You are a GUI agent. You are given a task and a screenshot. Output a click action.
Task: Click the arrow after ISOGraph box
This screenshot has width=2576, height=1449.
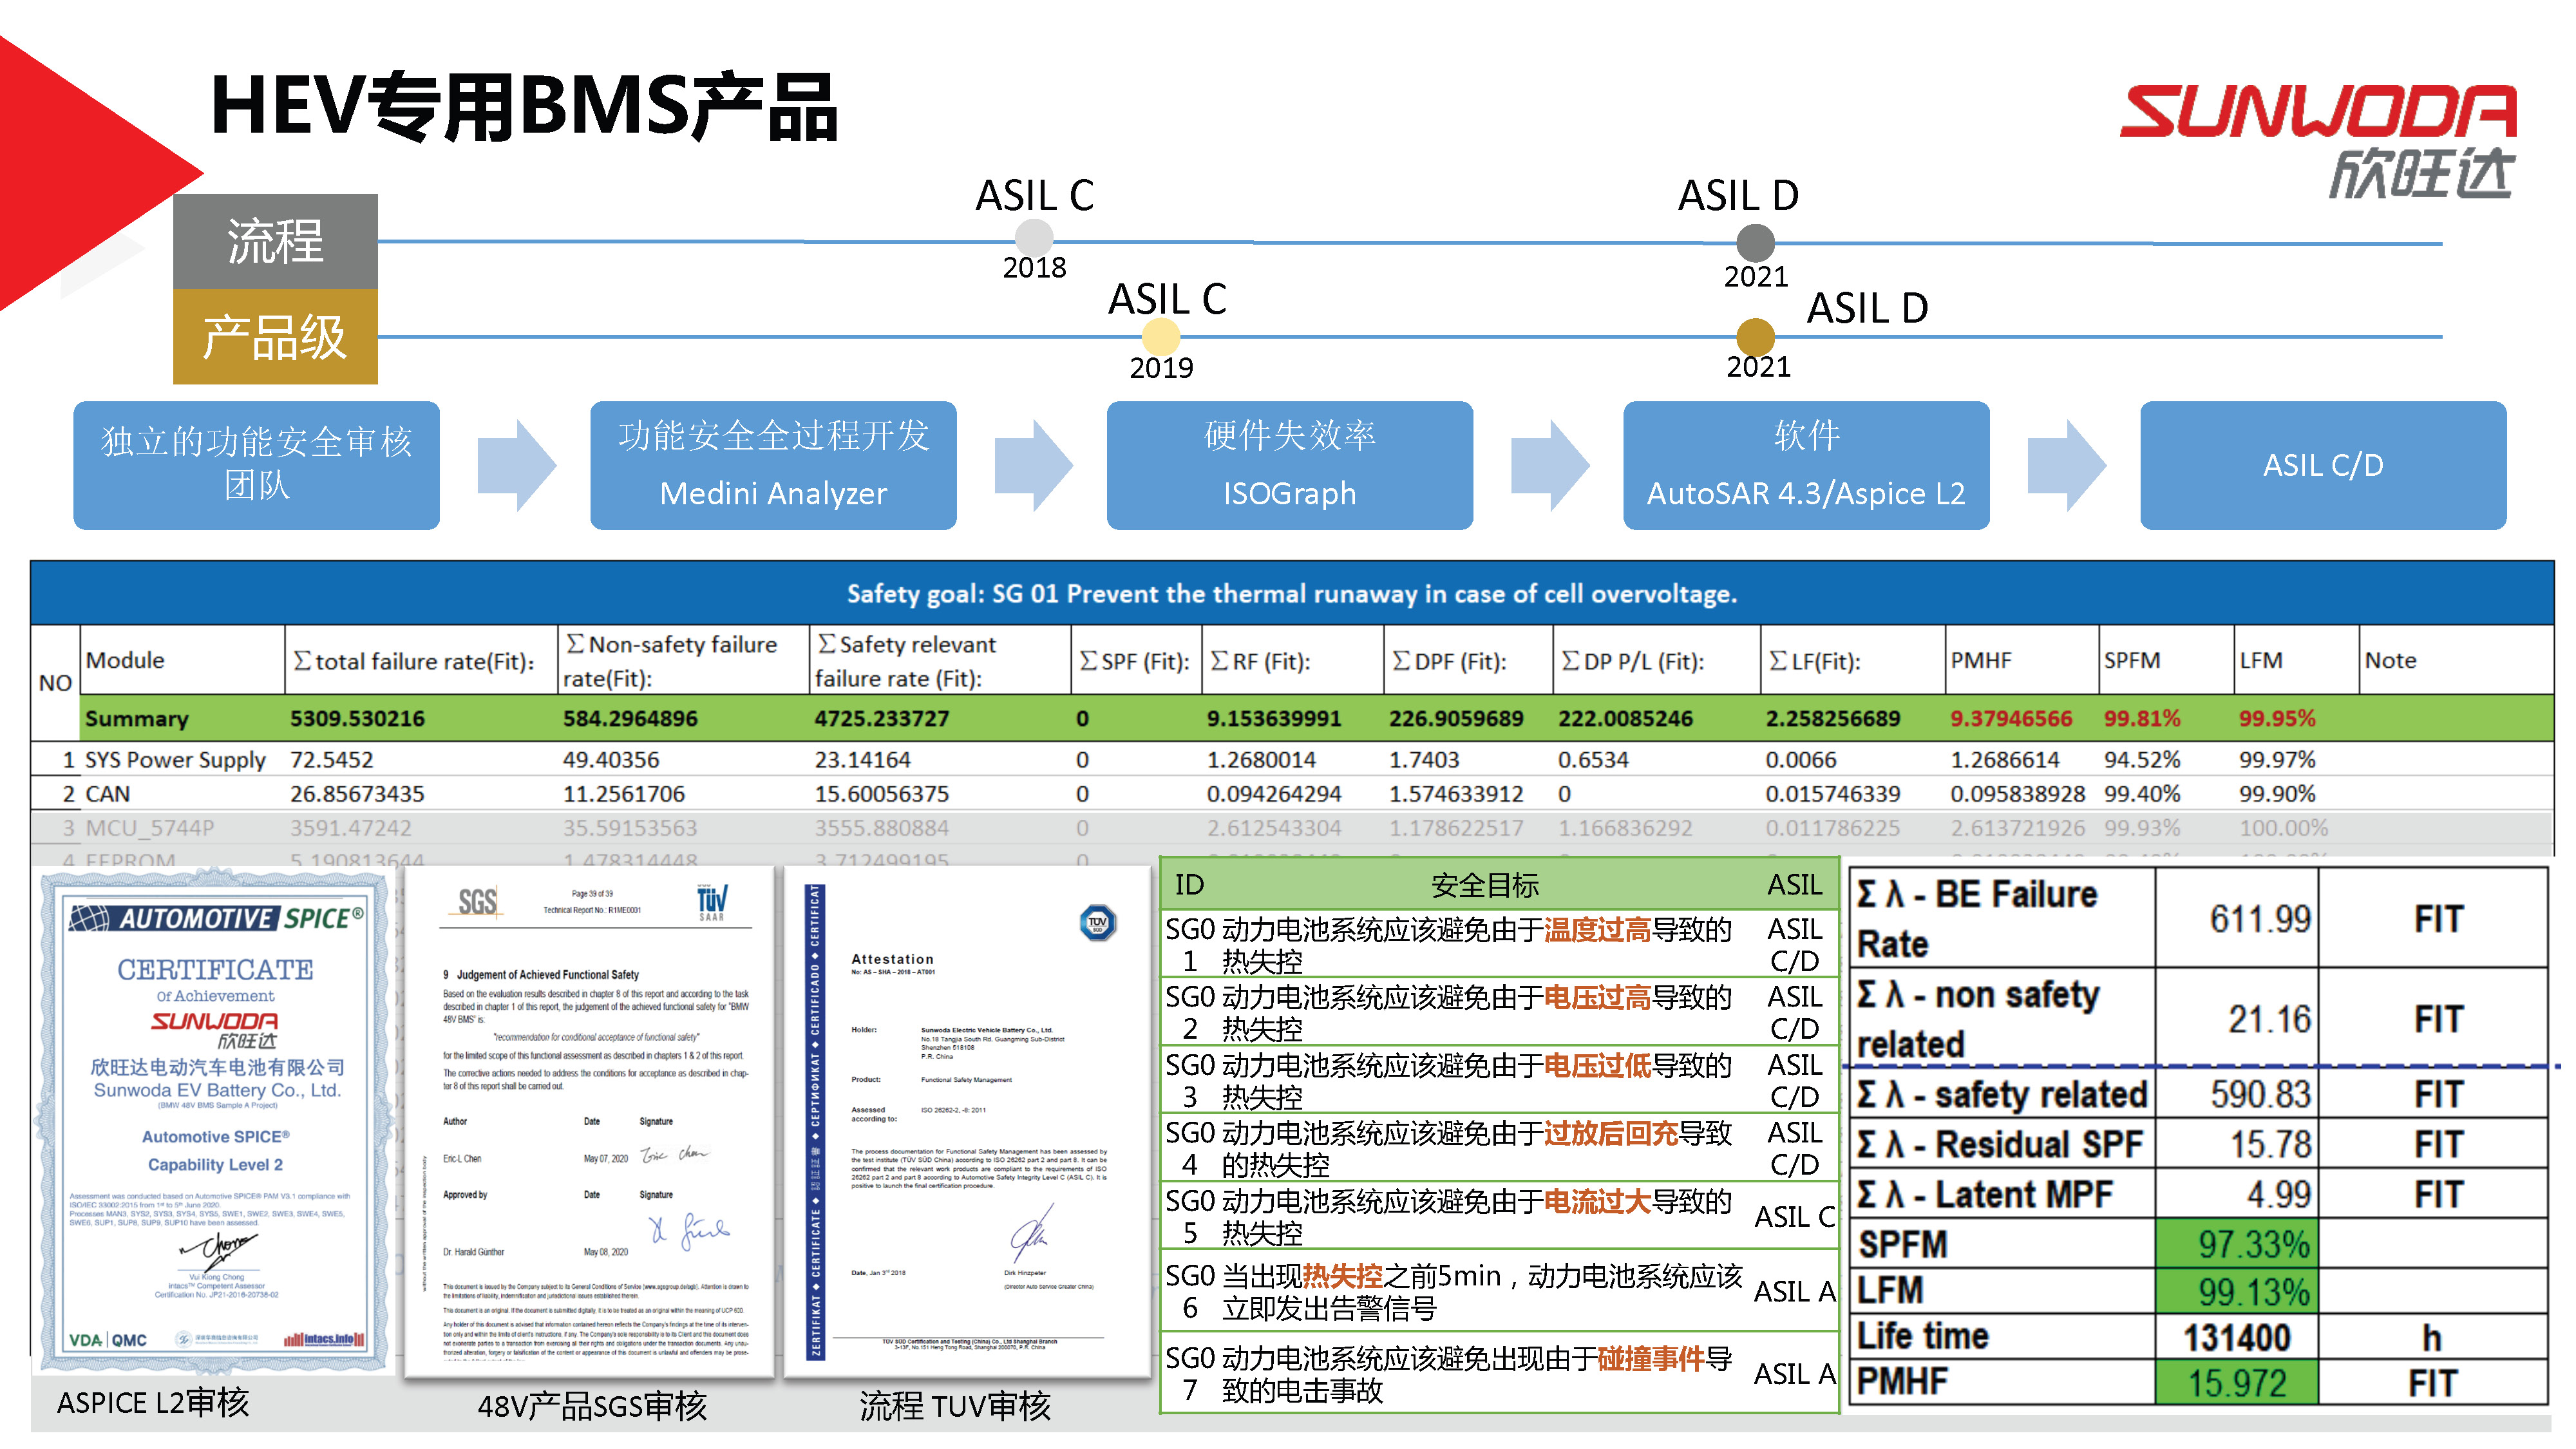pyautogui.click(x=1549, y=465)
